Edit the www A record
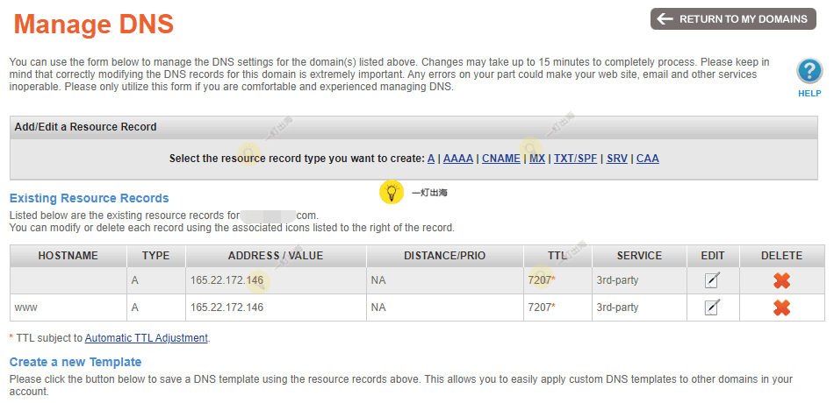The height and width of the screenshot is (403, 834). point(713,308)
